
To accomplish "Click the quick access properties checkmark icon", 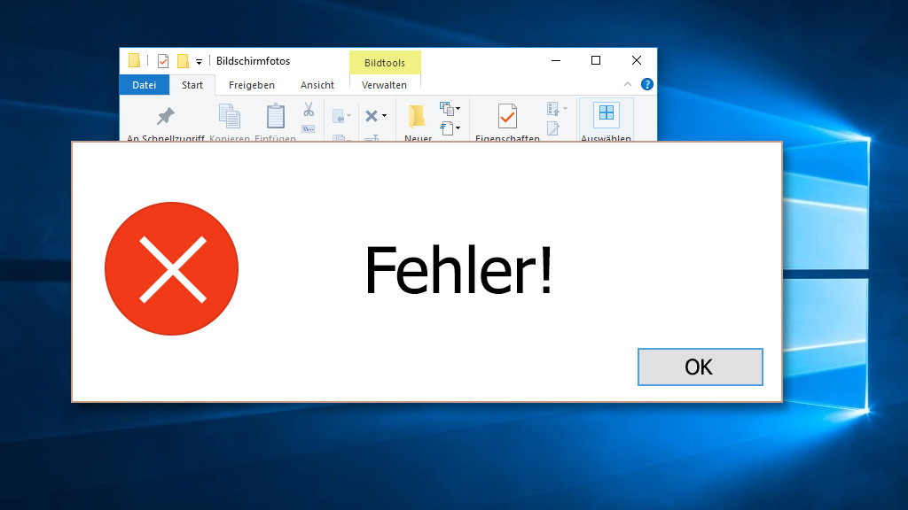I will point(163,61).
